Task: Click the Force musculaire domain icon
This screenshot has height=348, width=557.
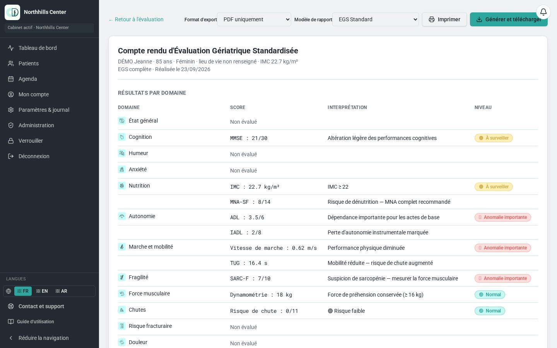Action: point(122,293)
